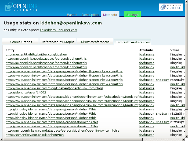The image size is (188, 141).
Task: Select the Indirect coreferences tab
Action: click(x=132, y=42)
